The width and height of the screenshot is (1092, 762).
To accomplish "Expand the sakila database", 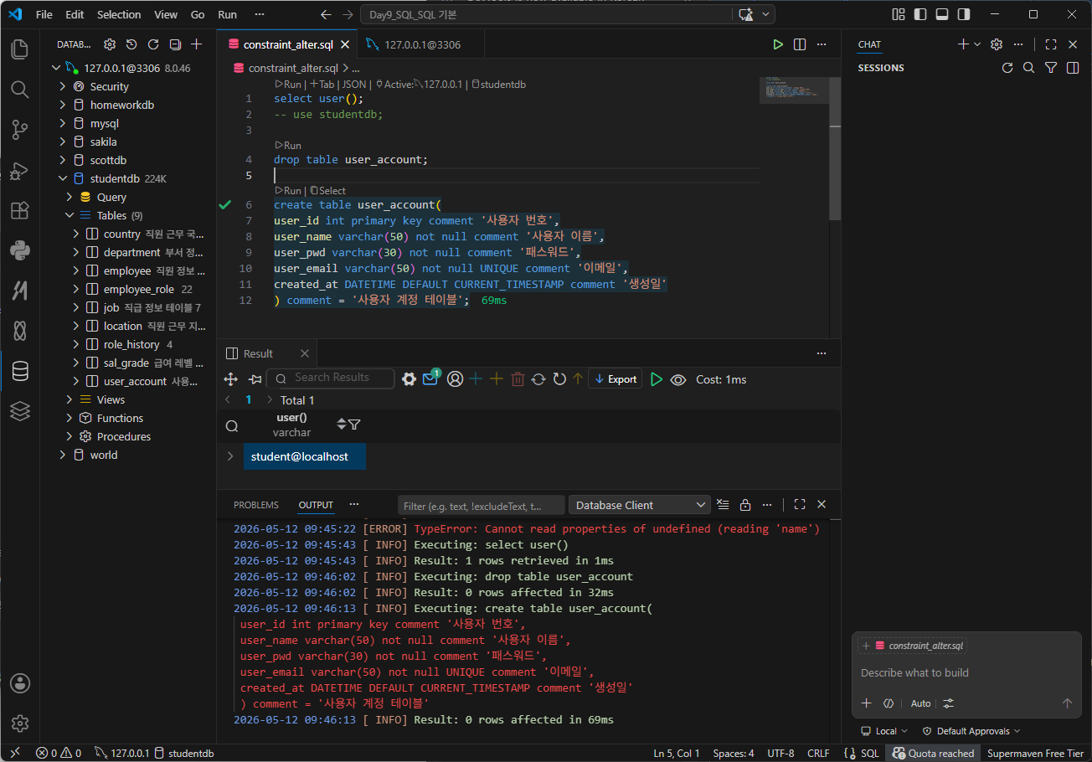I will (63, 142).
